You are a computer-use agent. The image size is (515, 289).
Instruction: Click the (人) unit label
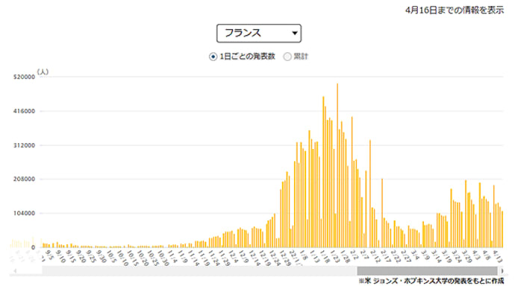[x=43, y=72]
